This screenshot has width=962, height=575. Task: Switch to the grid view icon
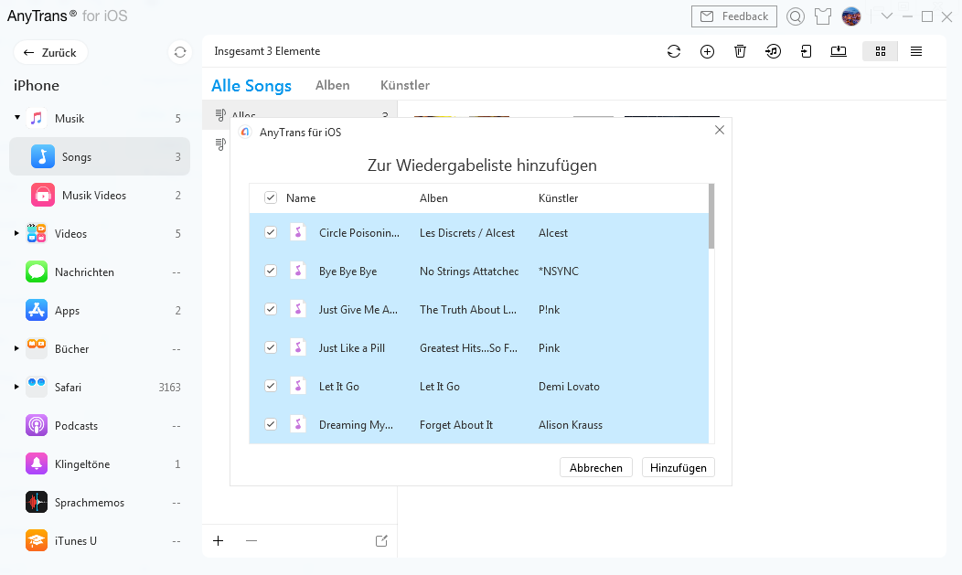[x=880, y=52]
